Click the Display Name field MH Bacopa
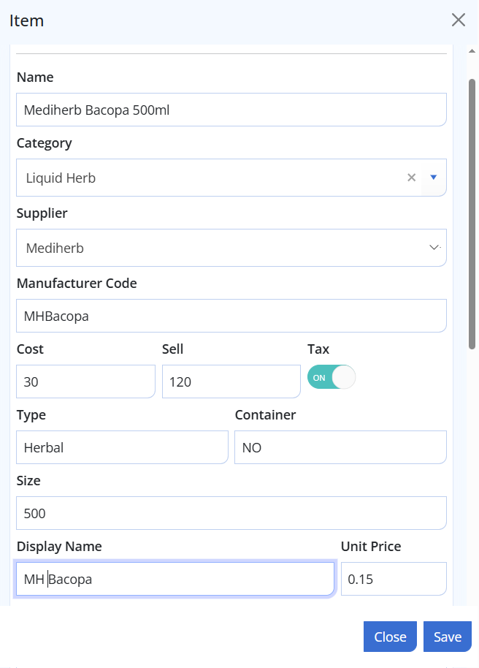The image size is (479, 668). (175, 579)
